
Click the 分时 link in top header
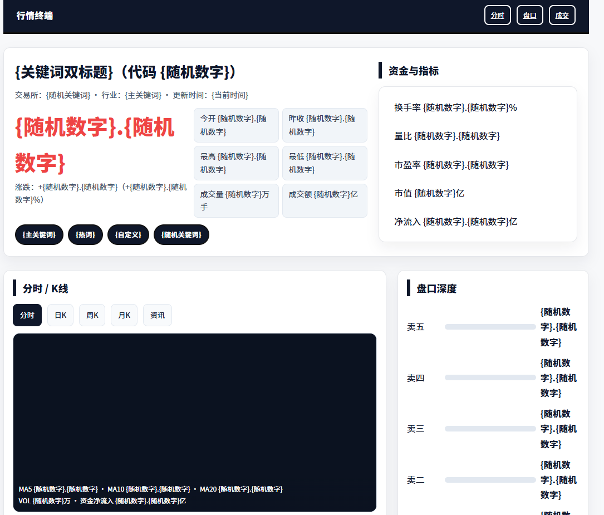[497, 16]
